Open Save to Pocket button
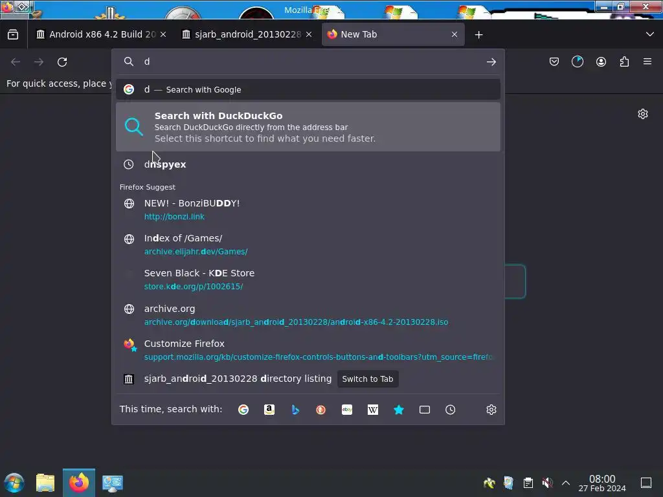663x497 pixels. click(x=554, y=62)
